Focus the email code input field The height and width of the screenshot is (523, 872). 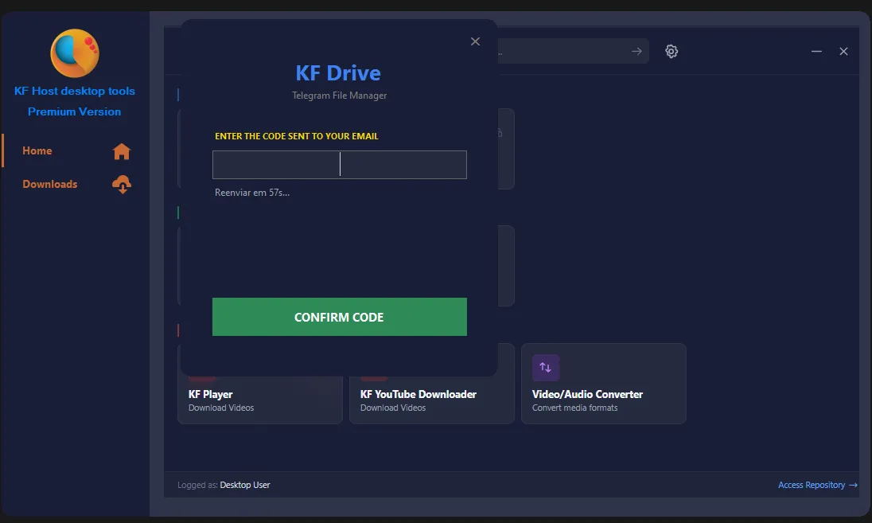(339, 165)
